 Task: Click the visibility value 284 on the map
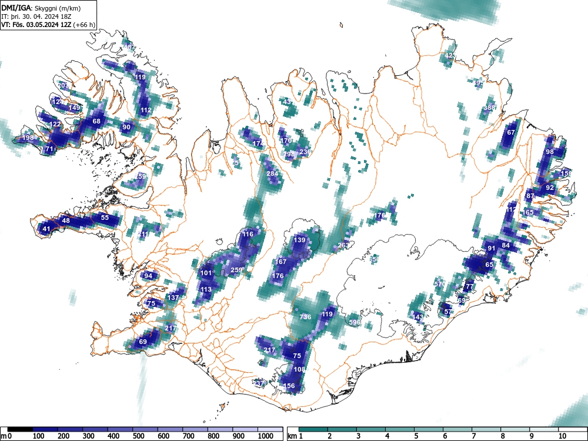pos(272,173)
